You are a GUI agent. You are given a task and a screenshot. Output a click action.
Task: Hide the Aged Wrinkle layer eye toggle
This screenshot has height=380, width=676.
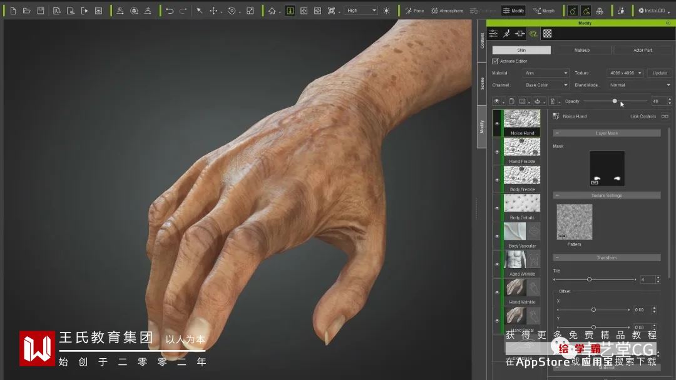pos(497,264)
